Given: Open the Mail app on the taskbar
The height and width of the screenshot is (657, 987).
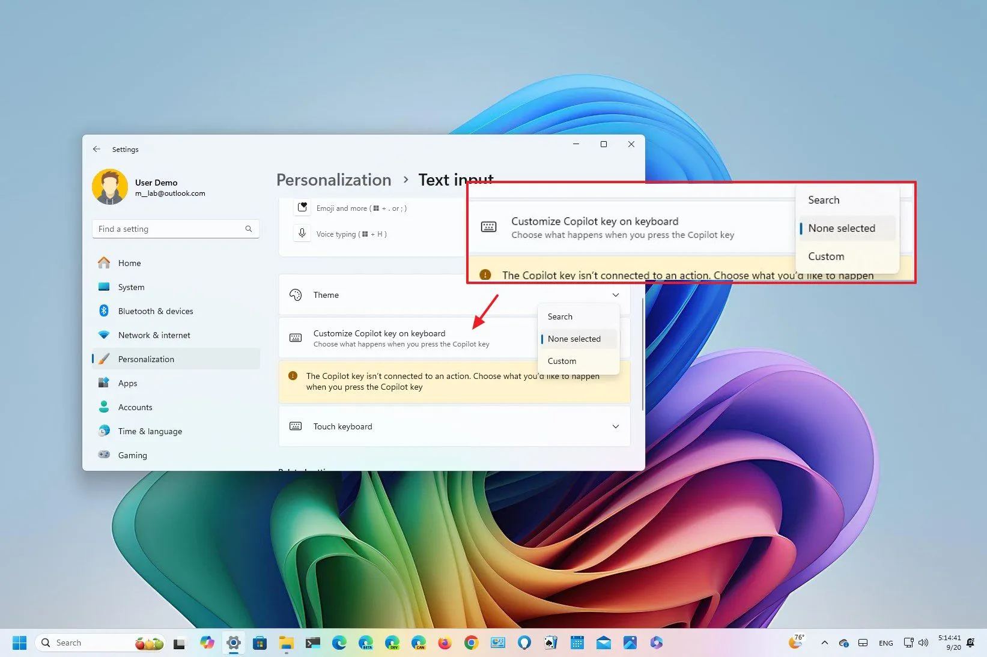Looking at the screenshot, I should pyautogui.click(x=604, y=643).
